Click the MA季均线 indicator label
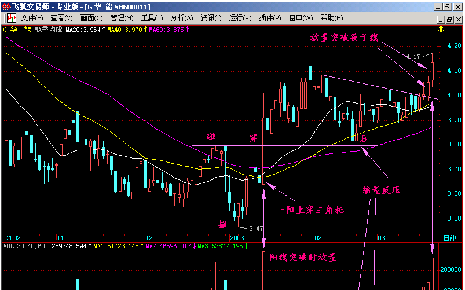 [x=47, y=30]
